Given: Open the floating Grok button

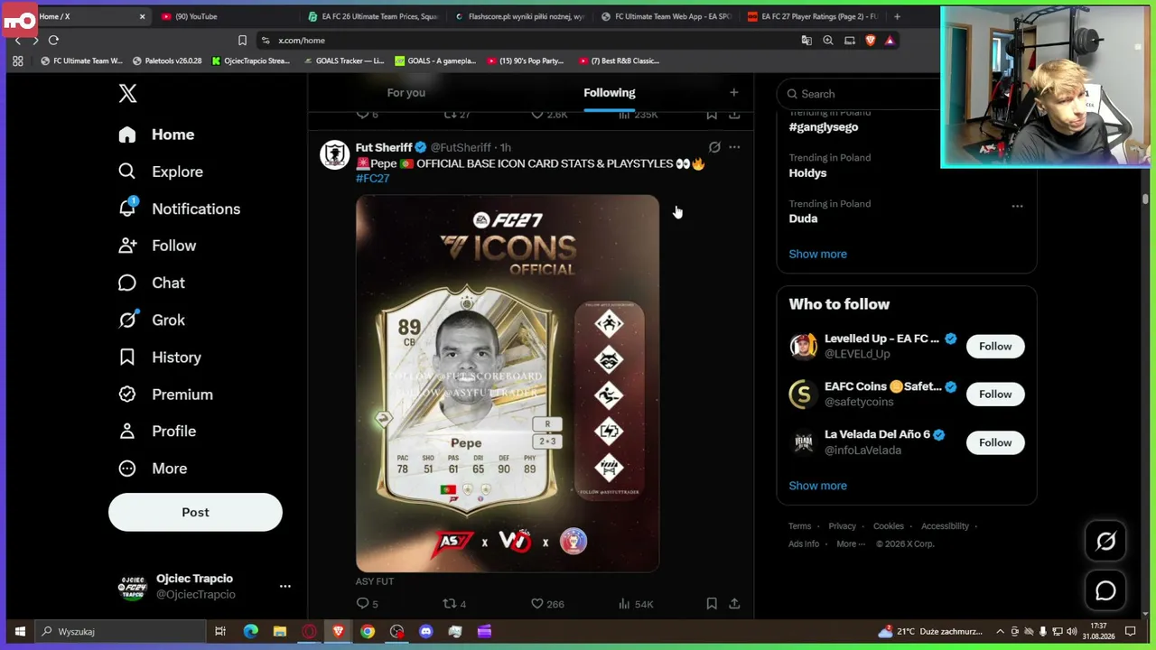Looking at the screenshot, I should [x=1105, y=542].
